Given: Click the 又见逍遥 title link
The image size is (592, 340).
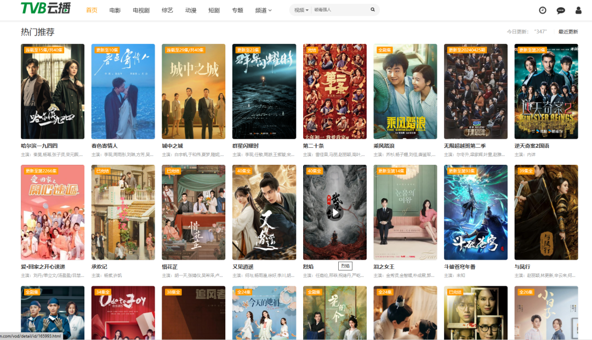Looking at the screenshot, I should (x=243, y=267).
